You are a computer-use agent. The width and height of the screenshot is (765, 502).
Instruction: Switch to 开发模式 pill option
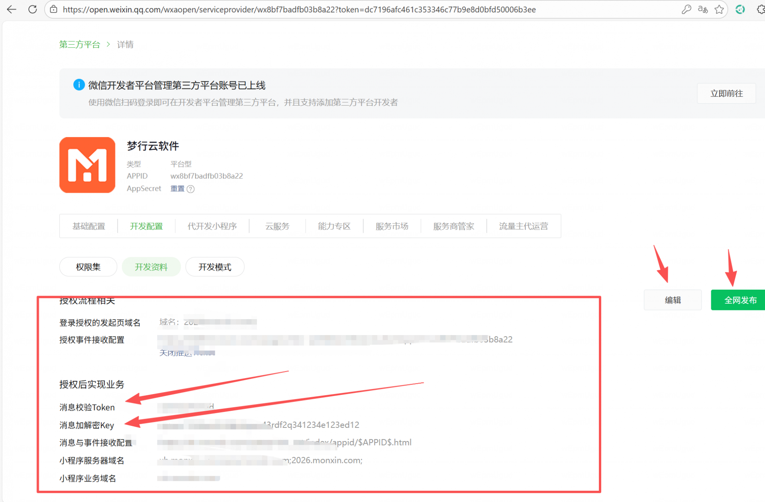click(x=215, y=267)
